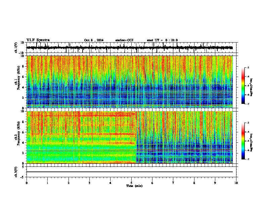Click time axis tick label "7"

[173, 183]
